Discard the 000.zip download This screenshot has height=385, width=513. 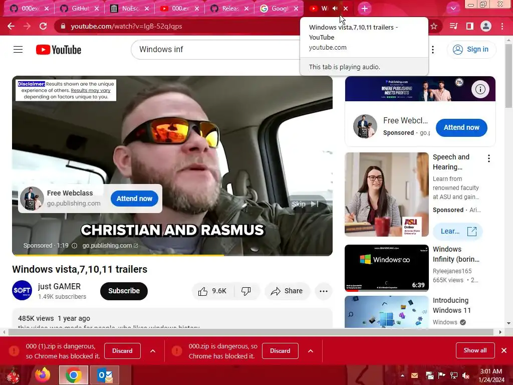[280, 351]
